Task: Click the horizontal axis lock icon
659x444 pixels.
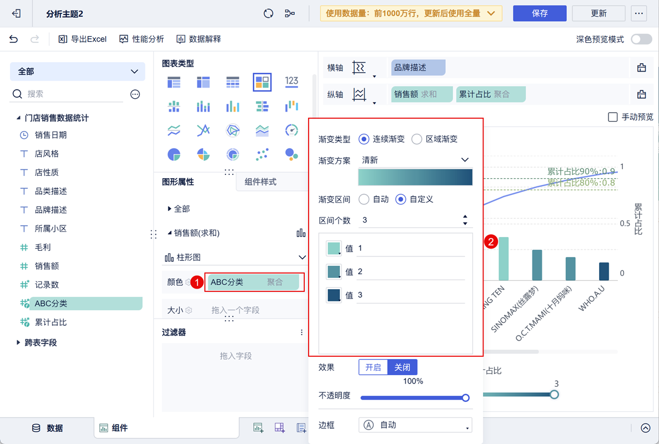Action: click(x=641, y=68)
